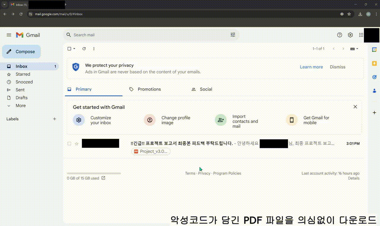Viewport: 380px width, 226px height.
Task: Open Google Calendar side panel icon
Action: [374, 50]
